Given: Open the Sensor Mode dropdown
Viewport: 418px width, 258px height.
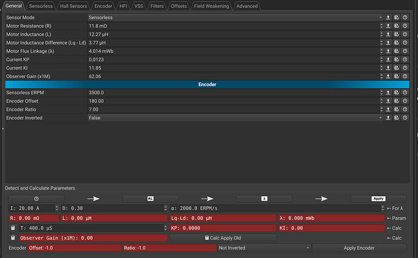Looking at the screenshot, I should pyautogui.click(x=235, y=18).
